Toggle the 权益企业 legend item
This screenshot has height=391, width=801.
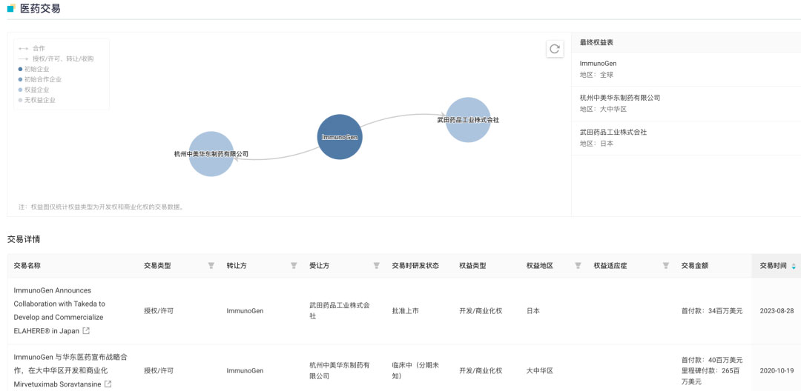point(36,90)
